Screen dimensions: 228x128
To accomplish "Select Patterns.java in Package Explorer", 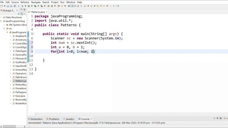I will pos(20,81).
